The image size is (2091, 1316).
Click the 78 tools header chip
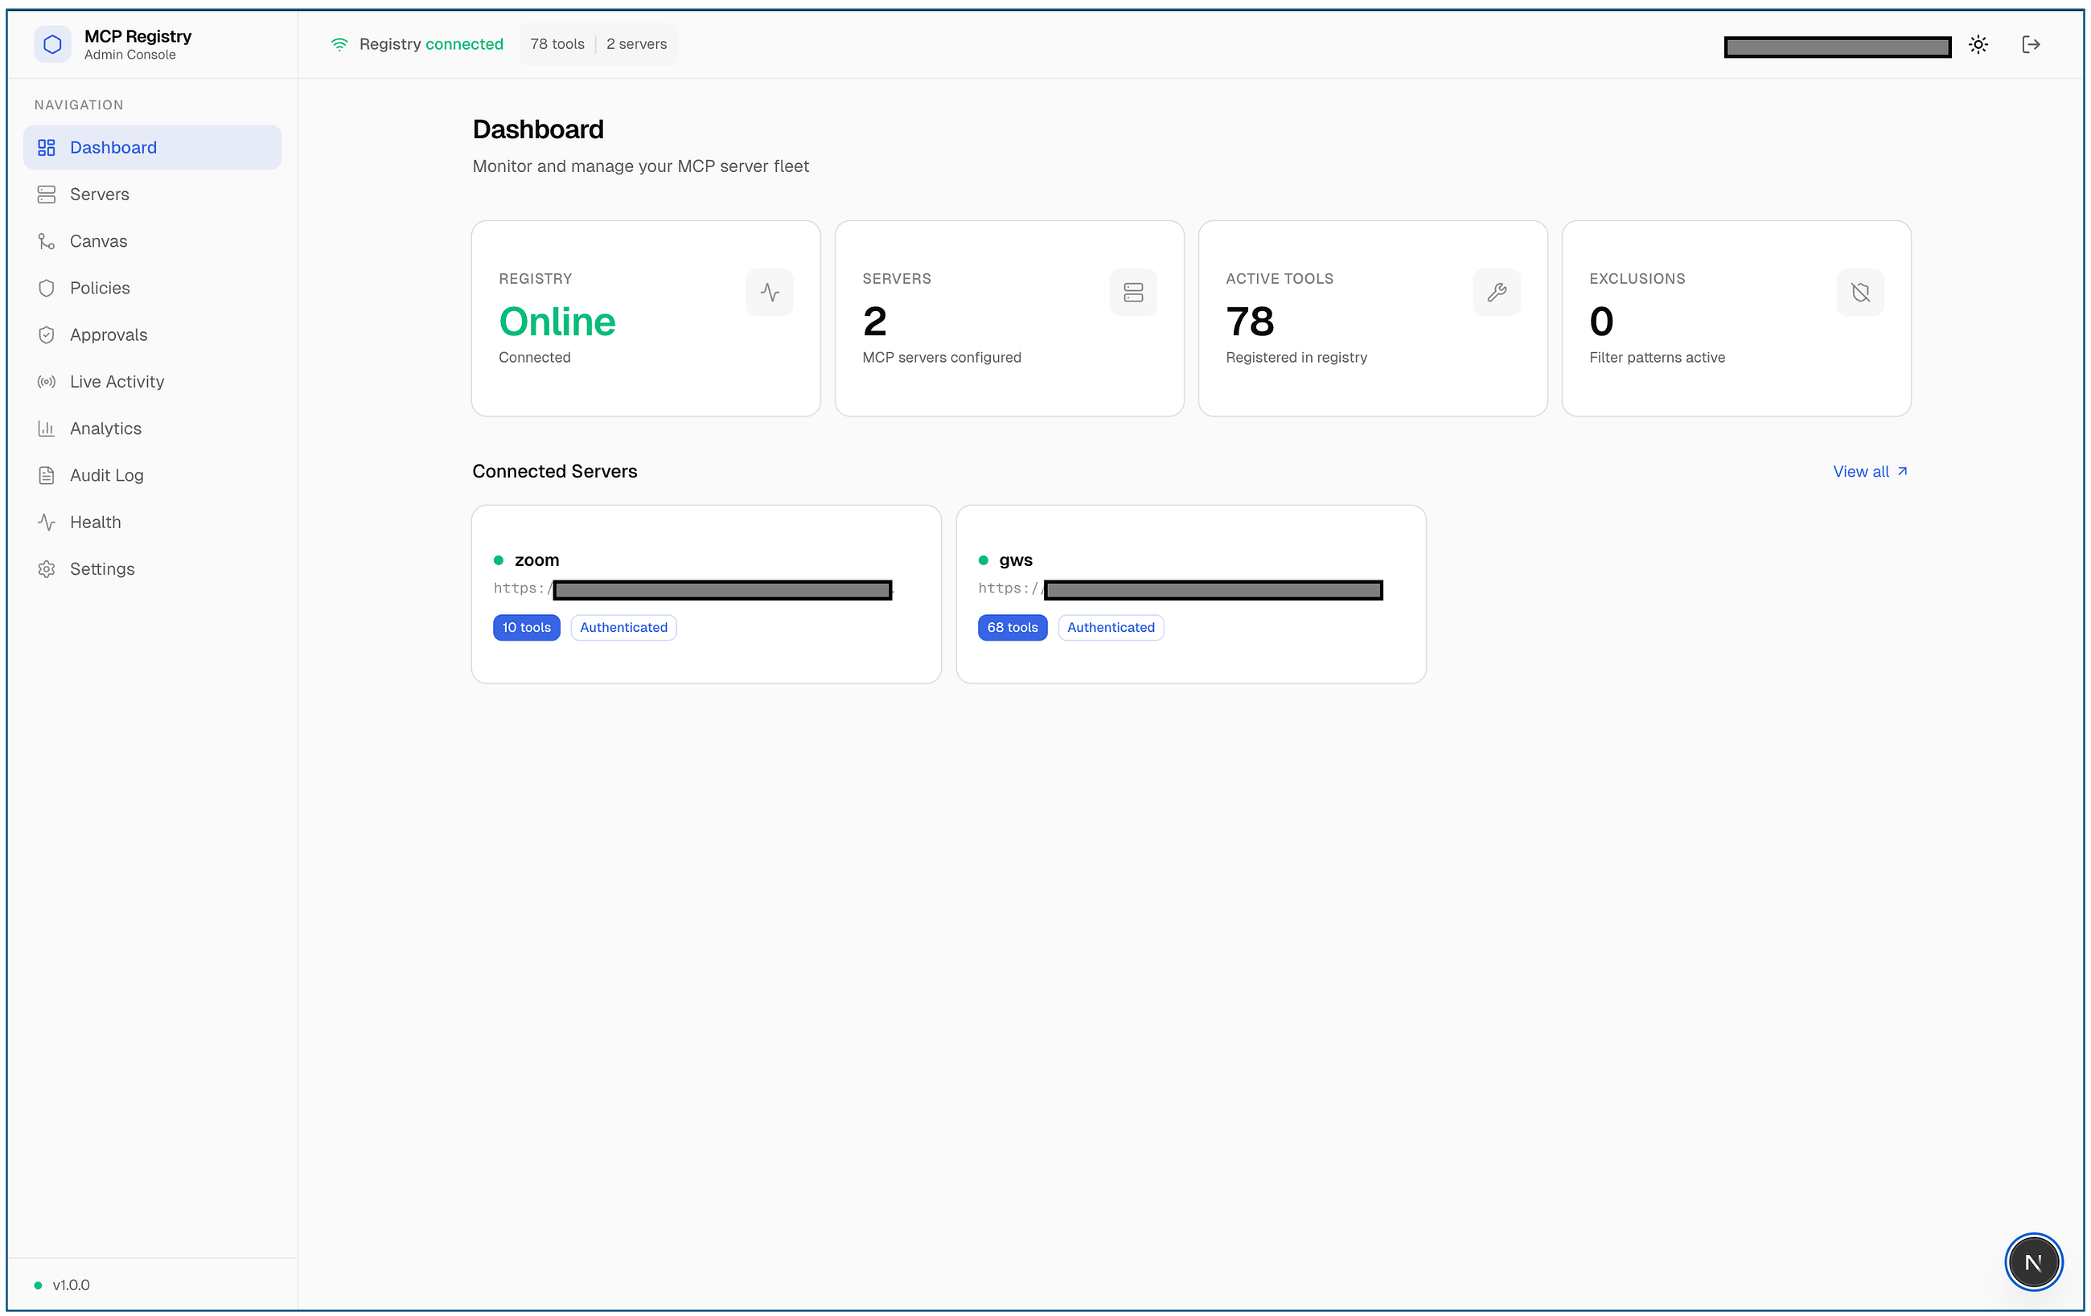[557, 44]
